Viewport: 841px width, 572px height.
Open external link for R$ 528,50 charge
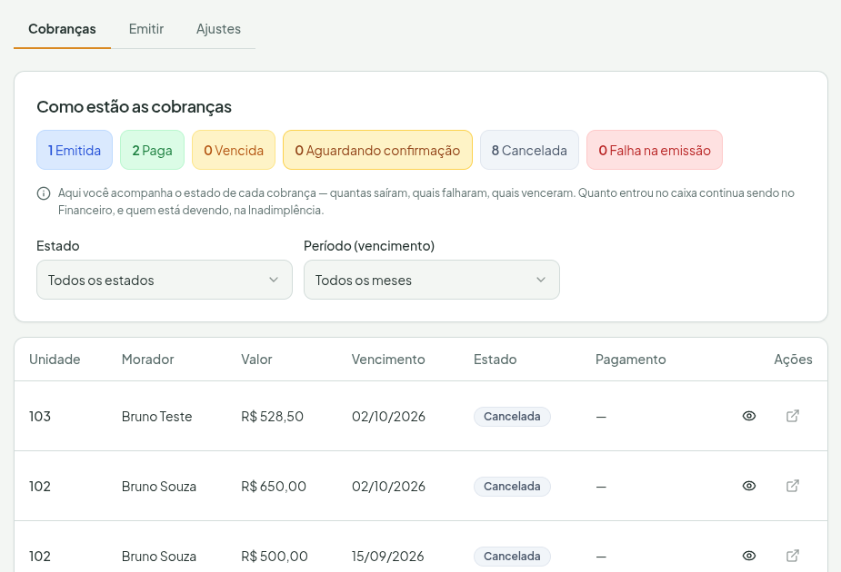pos(793,416)
